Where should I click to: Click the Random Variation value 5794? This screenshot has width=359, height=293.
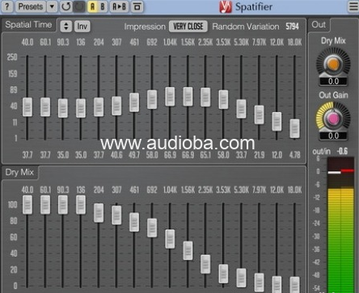click(x=292, y=27)
